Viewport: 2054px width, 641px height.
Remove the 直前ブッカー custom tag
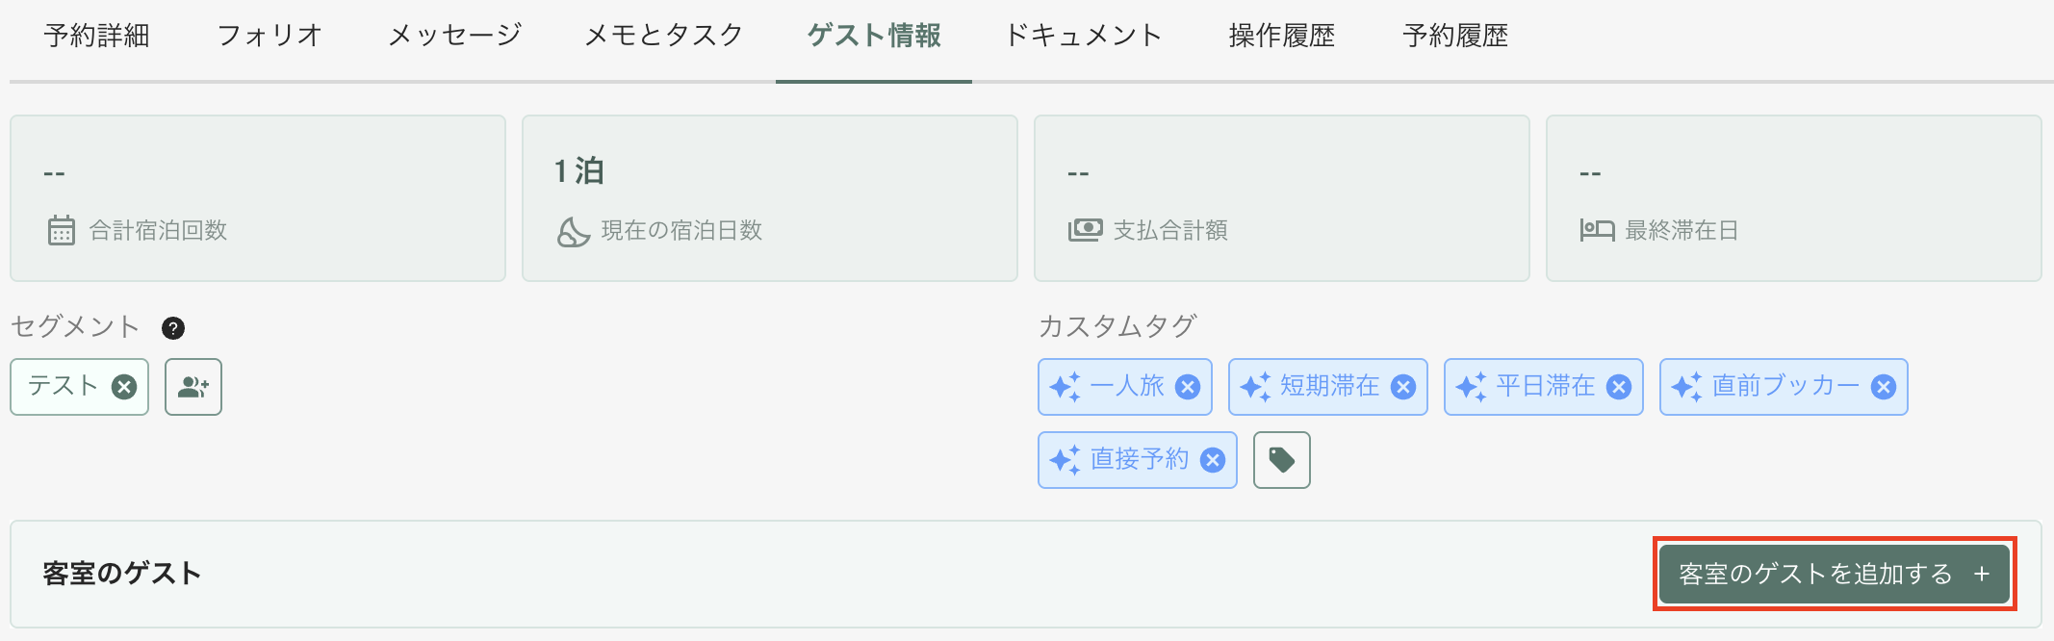(1884, 387)
